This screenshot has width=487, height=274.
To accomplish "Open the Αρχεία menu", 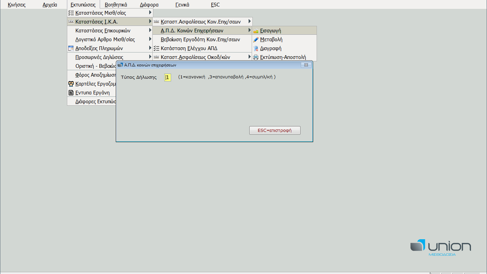I will click(50, 5).
